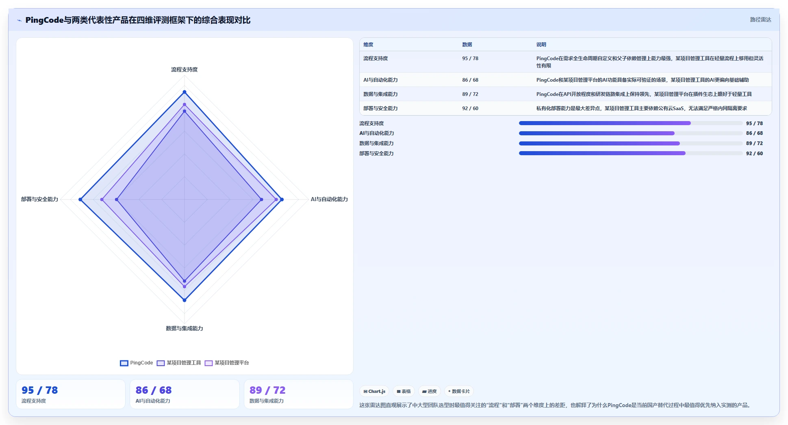Toggle the PingCode dataset in chart legend
The height and width of the screenshot is (425, 788).
tap(137, 363)
